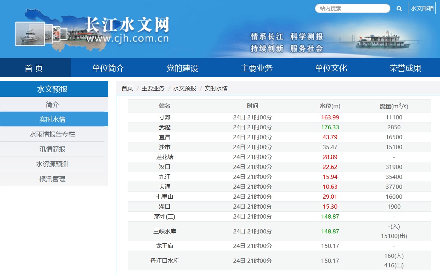Image resolution: width=440 pixels, height=275 pixels.
Task: Click the 水位(m) column header
Action: pyautogui.click(x=330, y=106)
